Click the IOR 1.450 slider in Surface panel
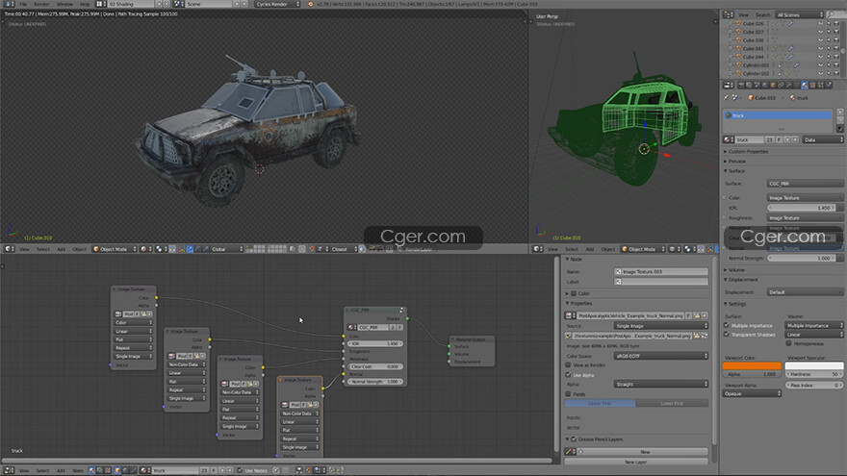 802,208
